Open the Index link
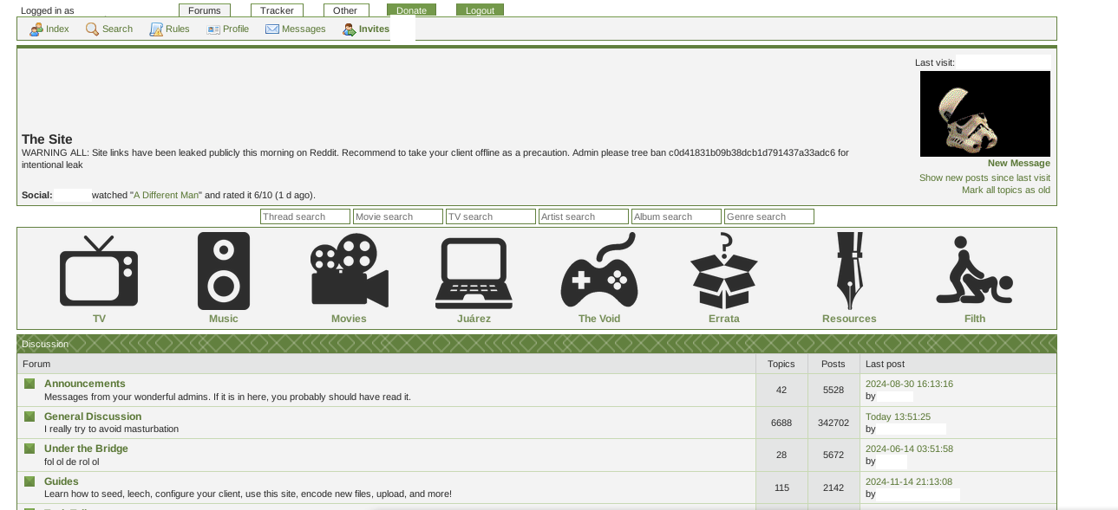The width and height of the screenshot is (1118, 510). coord(57,29)
